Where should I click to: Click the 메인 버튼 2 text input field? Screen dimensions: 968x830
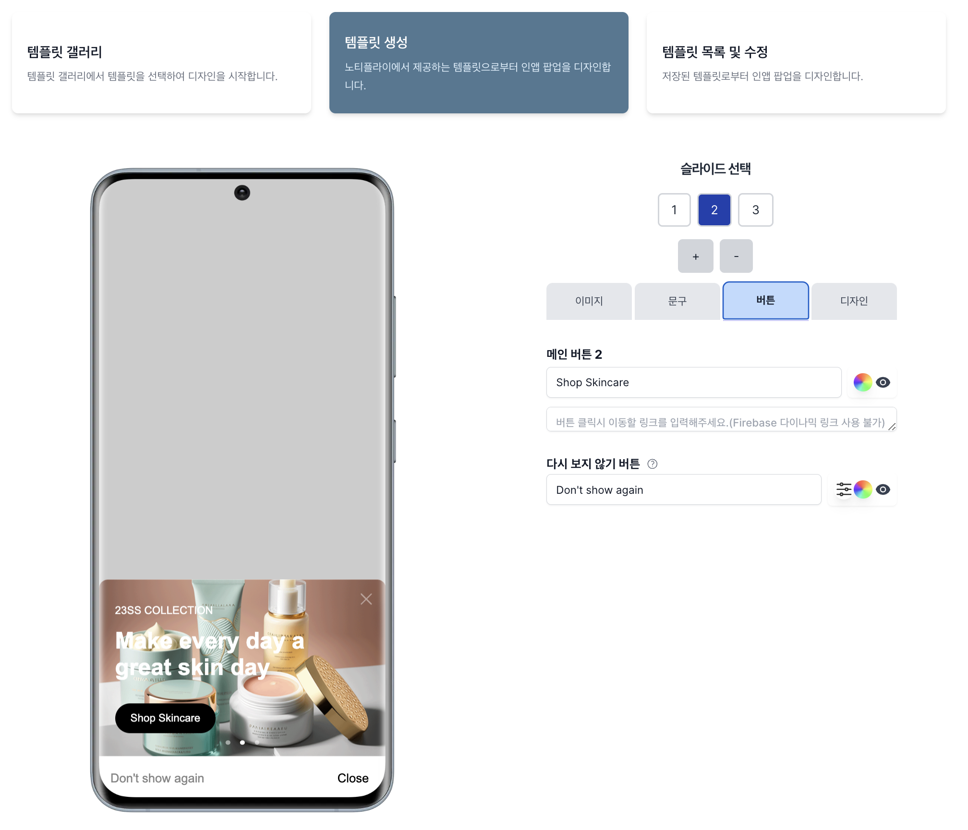click(694, 382)
